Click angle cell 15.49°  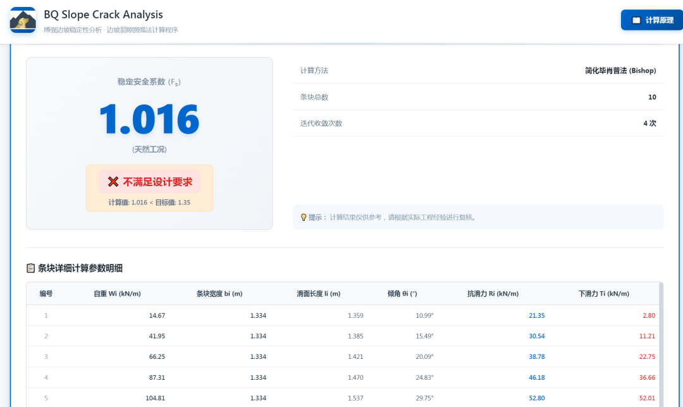coord(425,336)
